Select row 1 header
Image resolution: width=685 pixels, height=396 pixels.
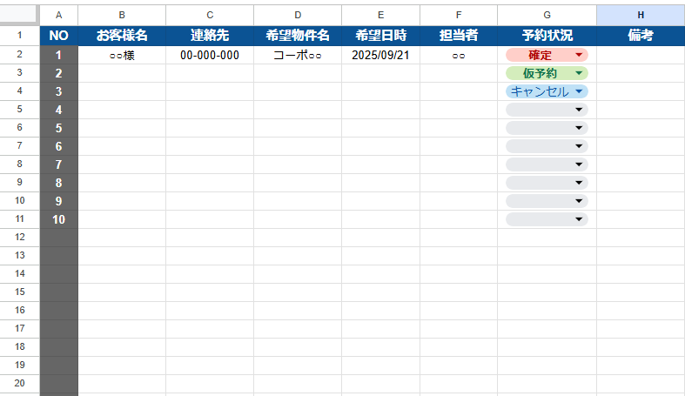click(x=19, y=36)
